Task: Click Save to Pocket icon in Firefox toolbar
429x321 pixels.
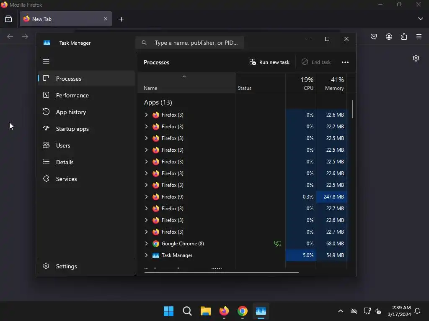Action: 373,37
